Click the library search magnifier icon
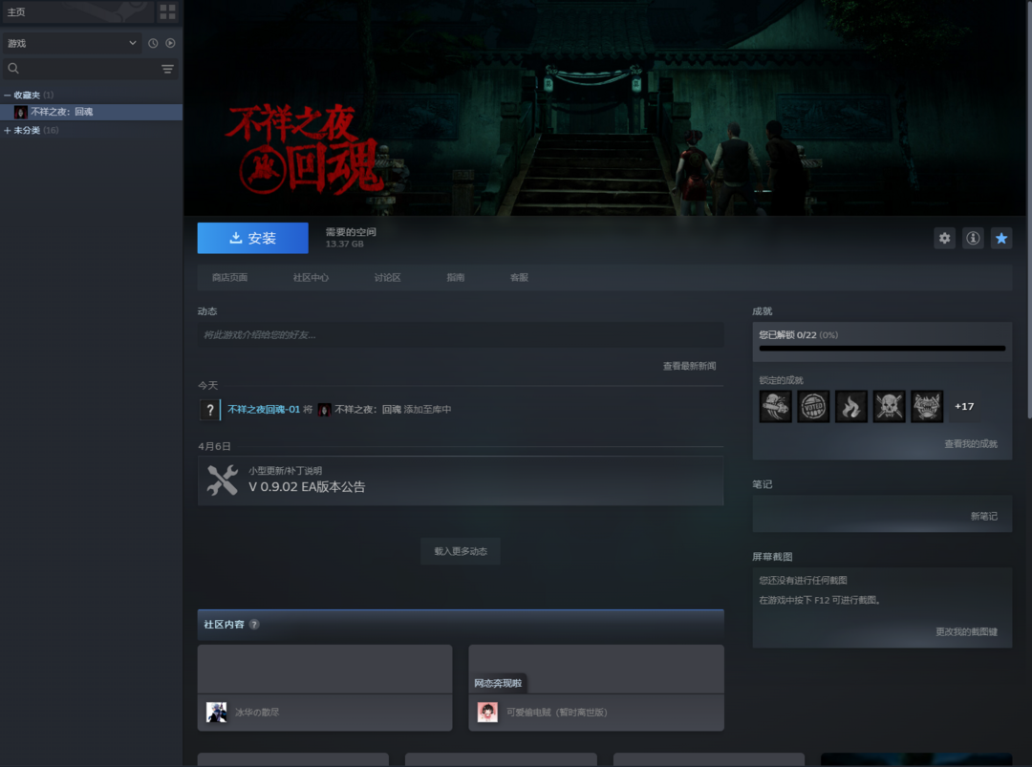Screen dimensions: 1032x767 coord(13,69)
